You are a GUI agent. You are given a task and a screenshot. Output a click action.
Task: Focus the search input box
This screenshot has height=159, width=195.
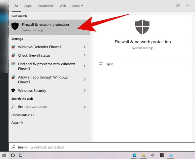pos(102,147)
